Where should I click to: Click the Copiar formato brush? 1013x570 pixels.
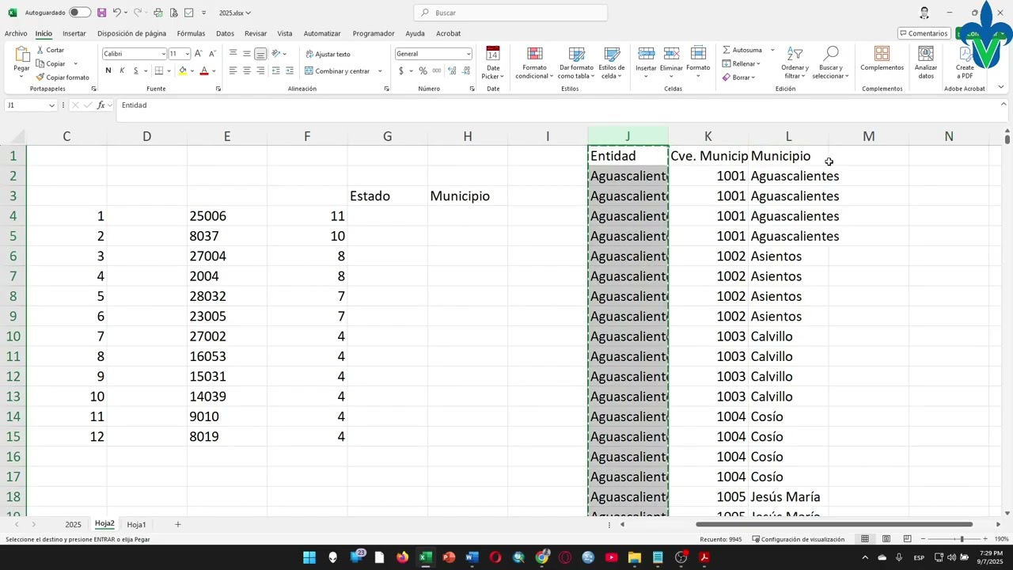[x=63, y=78]
